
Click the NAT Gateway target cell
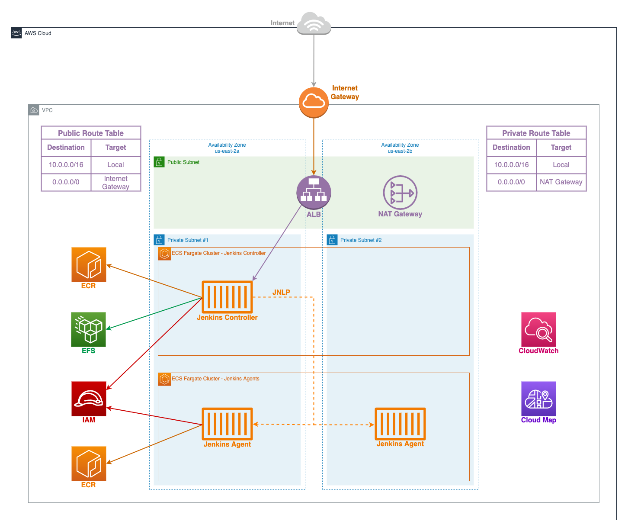tap(561, 182)
